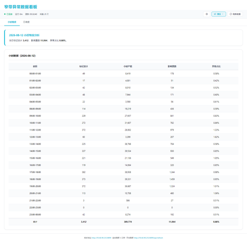The height and width of the screenshot is (242, 247).
Task: Click the 19,219 output in 08:00-09:00 row
Action: (128, 109)
